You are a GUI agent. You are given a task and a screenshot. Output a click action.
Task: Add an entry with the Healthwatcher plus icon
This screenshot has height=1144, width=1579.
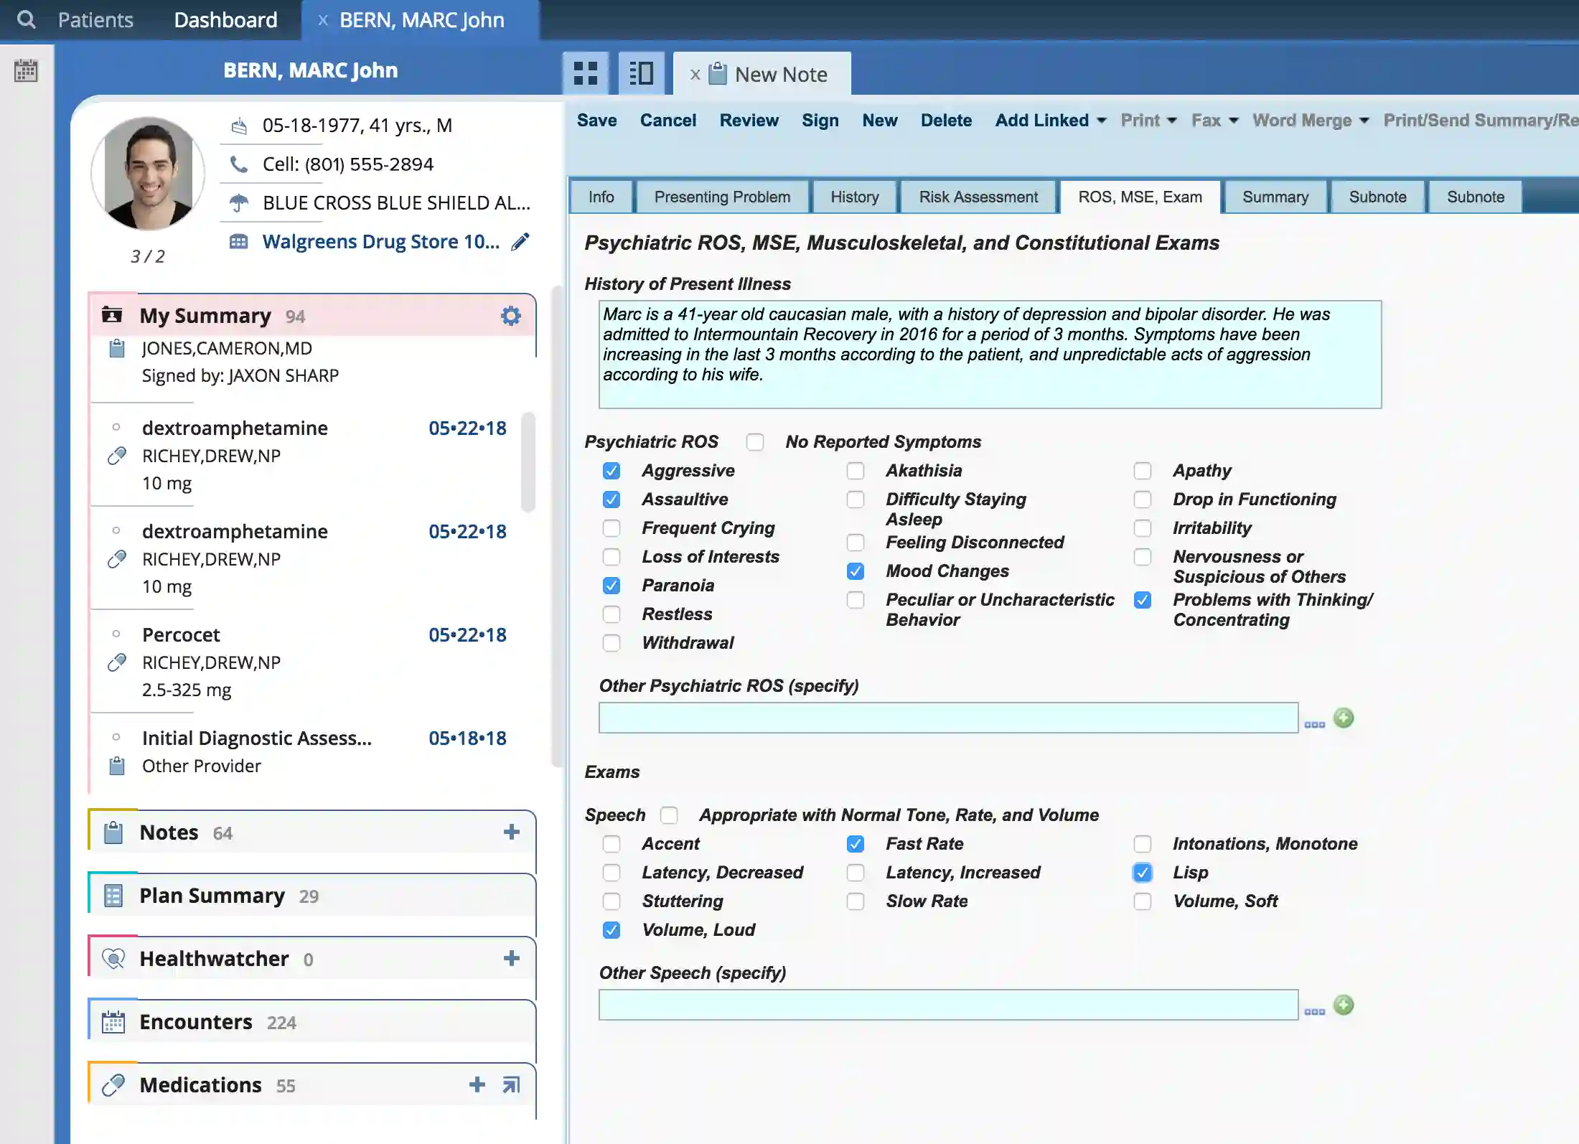pyautogui.click(x=512, y=957)
